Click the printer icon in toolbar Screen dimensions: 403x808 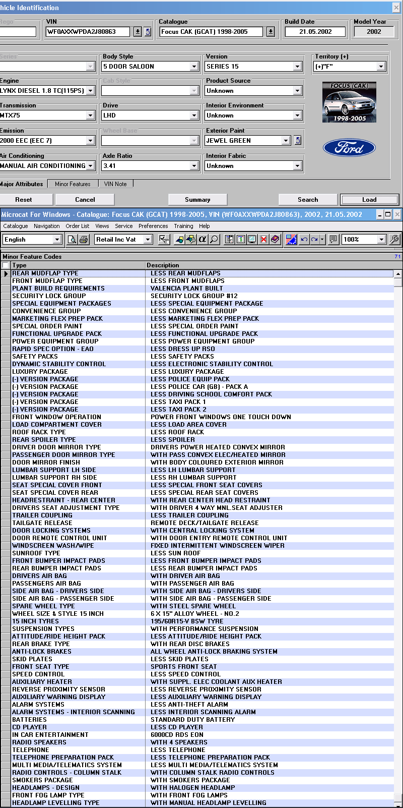coord(84,240)
